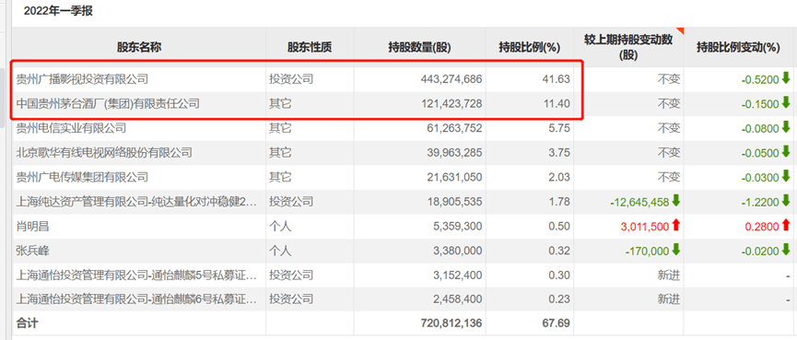Click the green arrow next to -12,645,458
This screenshot has width=797, height=340.
pyautogui.click(x=676, y=201)
